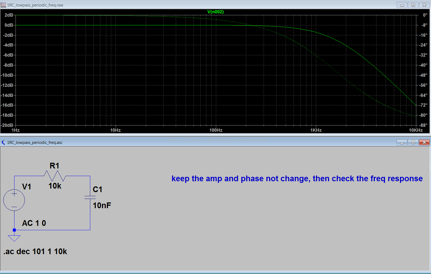
Task: Click the 0dB label on magnitude axis
Action: click(9, 25)
